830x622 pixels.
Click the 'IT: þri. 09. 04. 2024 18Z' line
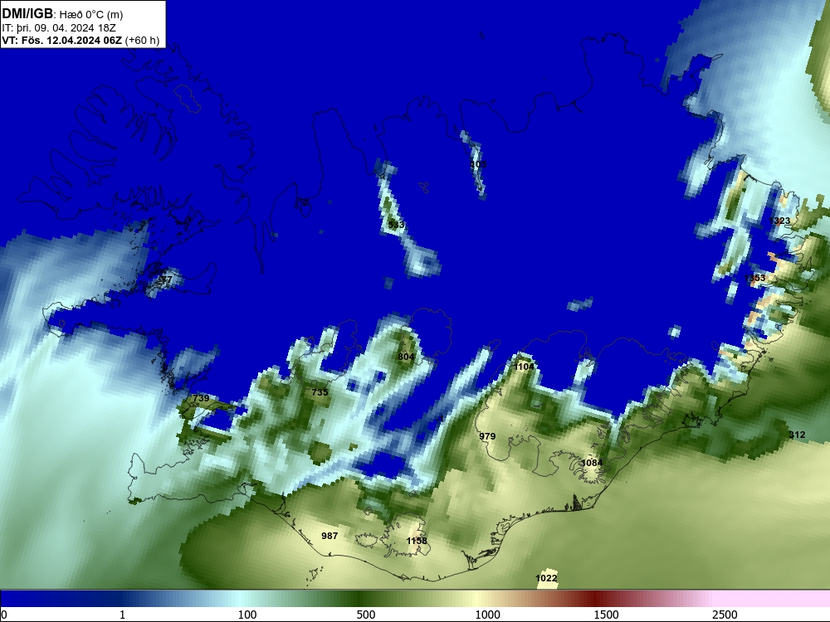(x=59, y=28)
